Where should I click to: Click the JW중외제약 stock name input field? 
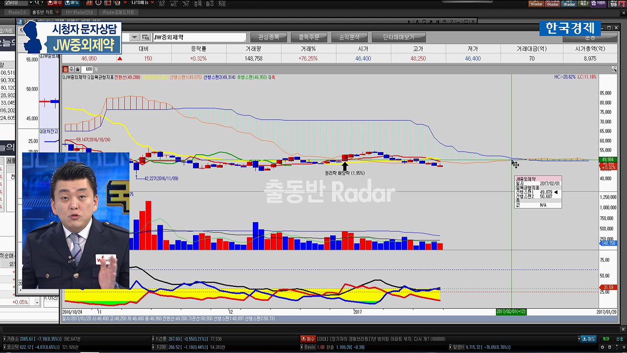pos(199,37)
